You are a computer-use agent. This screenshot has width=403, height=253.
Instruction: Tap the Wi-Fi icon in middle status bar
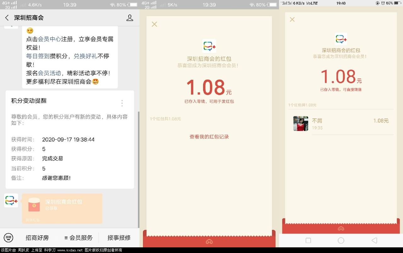(252, 5)
